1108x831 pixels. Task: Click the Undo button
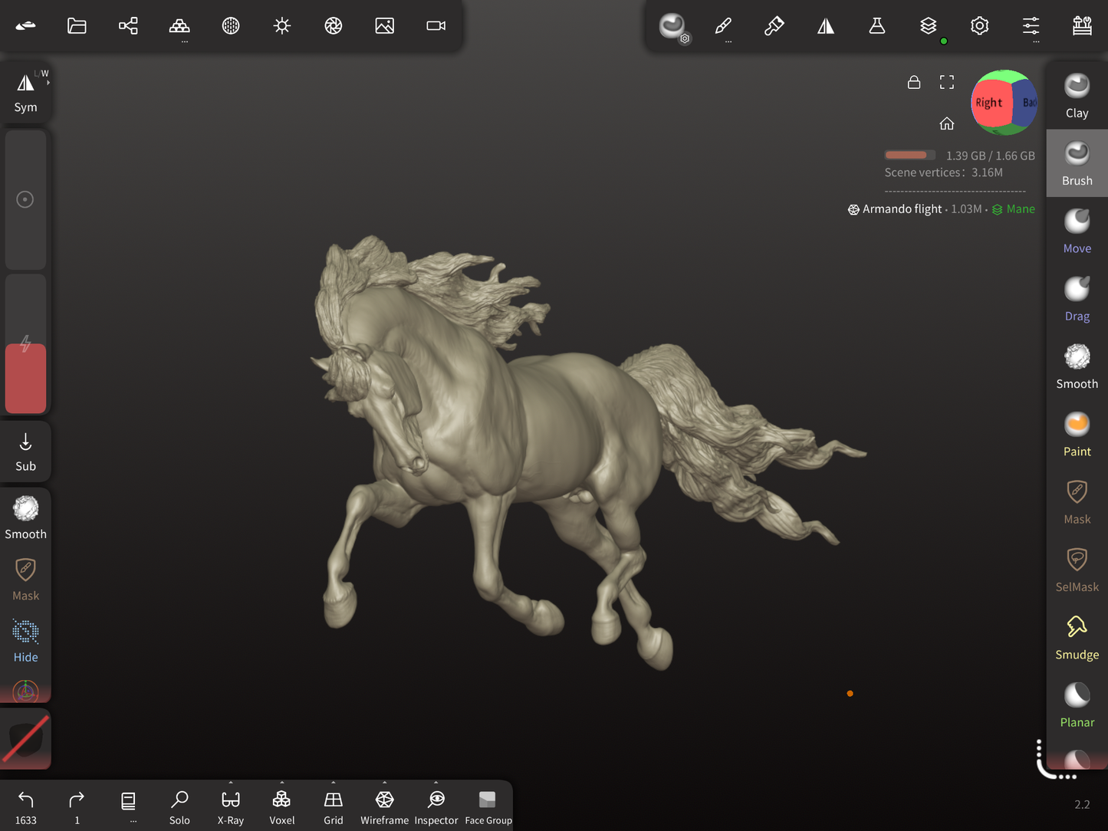click(x=25, y=807)
